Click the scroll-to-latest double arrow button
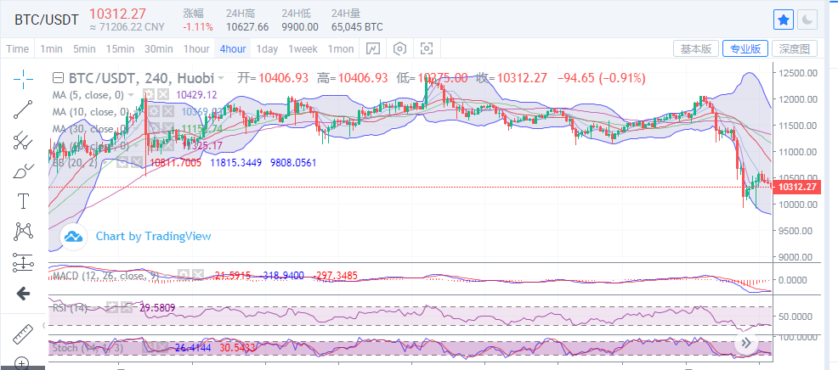The image size is (838, 370). click(x=747, y=343)
